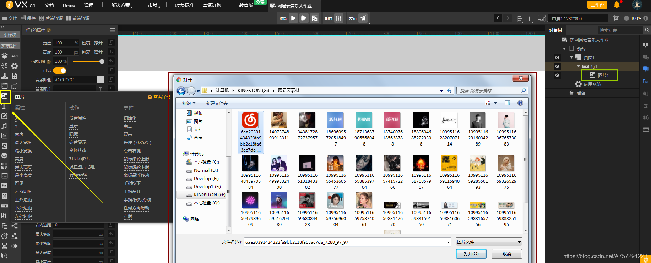Screen dimensions: 651x263
Task: Open the 图片文件 file type dropdown
Action: coord(489,242)
